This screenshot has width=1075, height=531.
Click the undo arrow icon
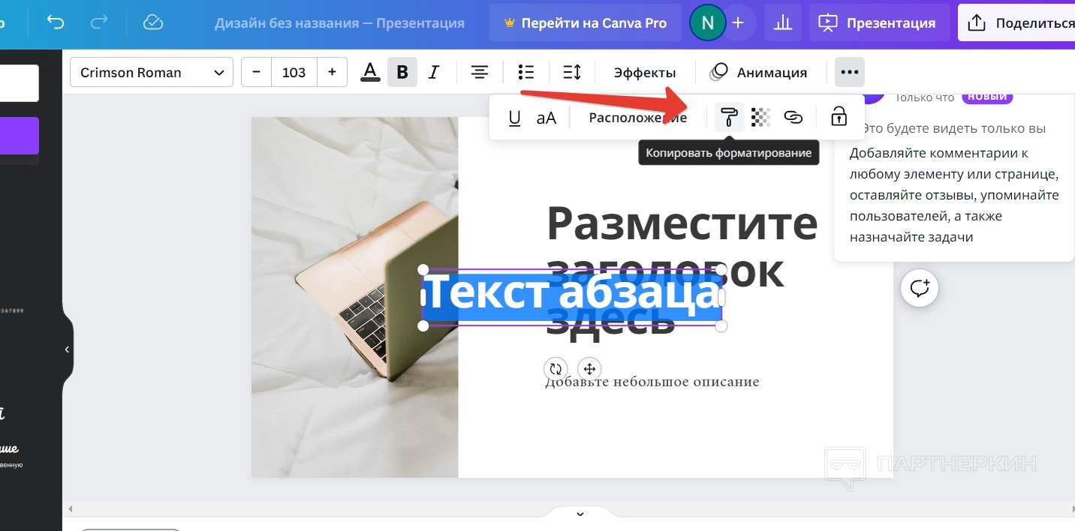point(56,22)
